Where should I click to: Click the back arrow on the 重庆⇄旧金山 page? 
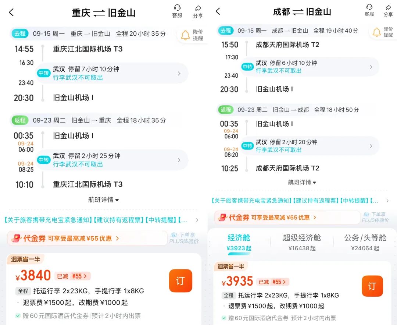pyautogui.click(x=11, y=12)
